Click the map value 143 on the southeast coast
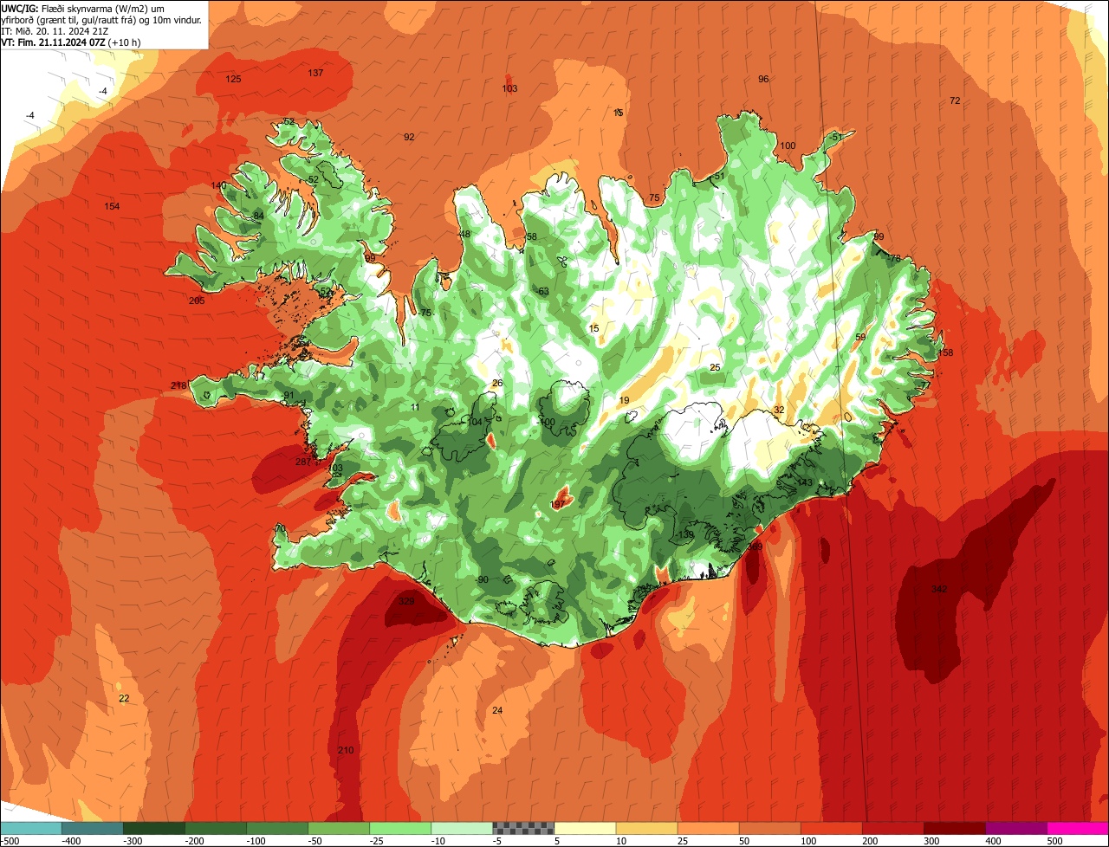This screenshot has height=847, width=1109. pyautogui.click(x=805, y=482)
